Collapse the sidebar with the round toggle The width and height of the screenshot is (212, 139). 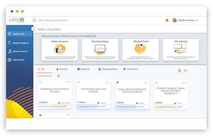(x=33, y=29)
